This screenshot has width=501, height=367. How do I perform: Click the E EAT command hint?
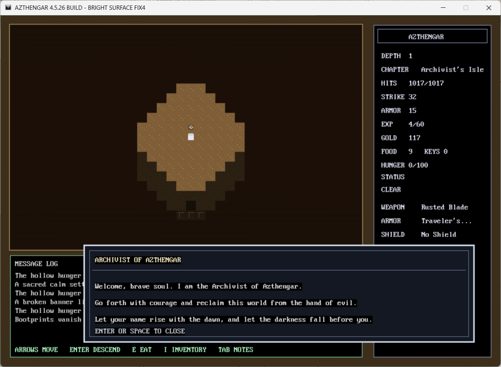click(142, 349)
